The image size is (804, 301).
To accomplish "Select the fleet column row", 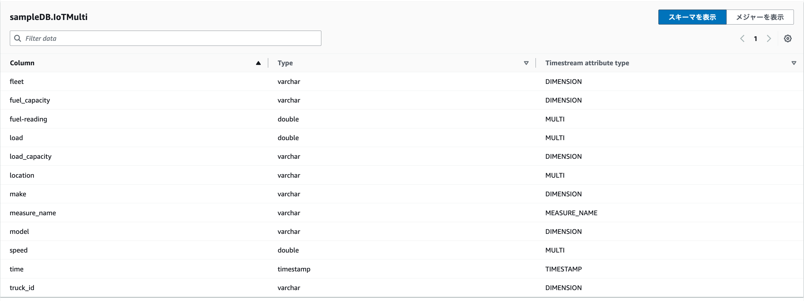I will pyautogui.click(x=17, y=82).
